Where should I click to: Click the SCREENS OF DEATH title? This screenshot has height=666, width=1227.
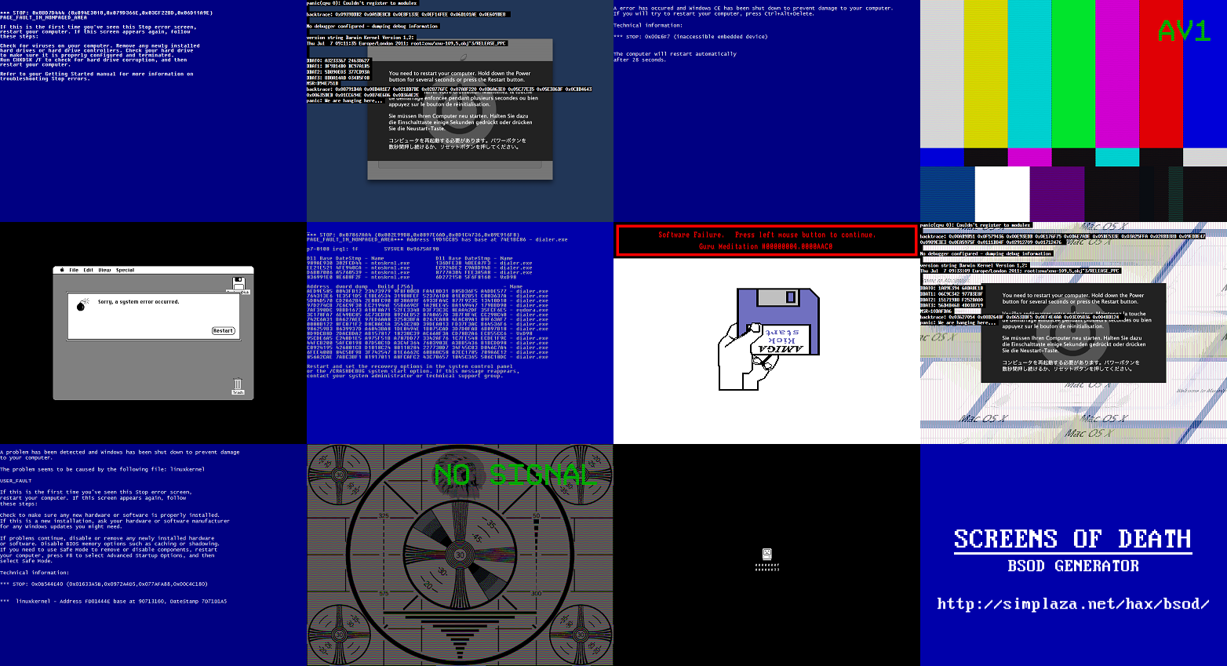1073,539
